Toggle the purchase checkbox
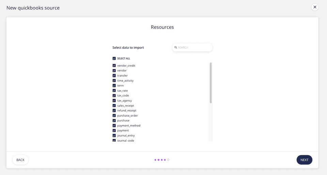 coord(114,121)
